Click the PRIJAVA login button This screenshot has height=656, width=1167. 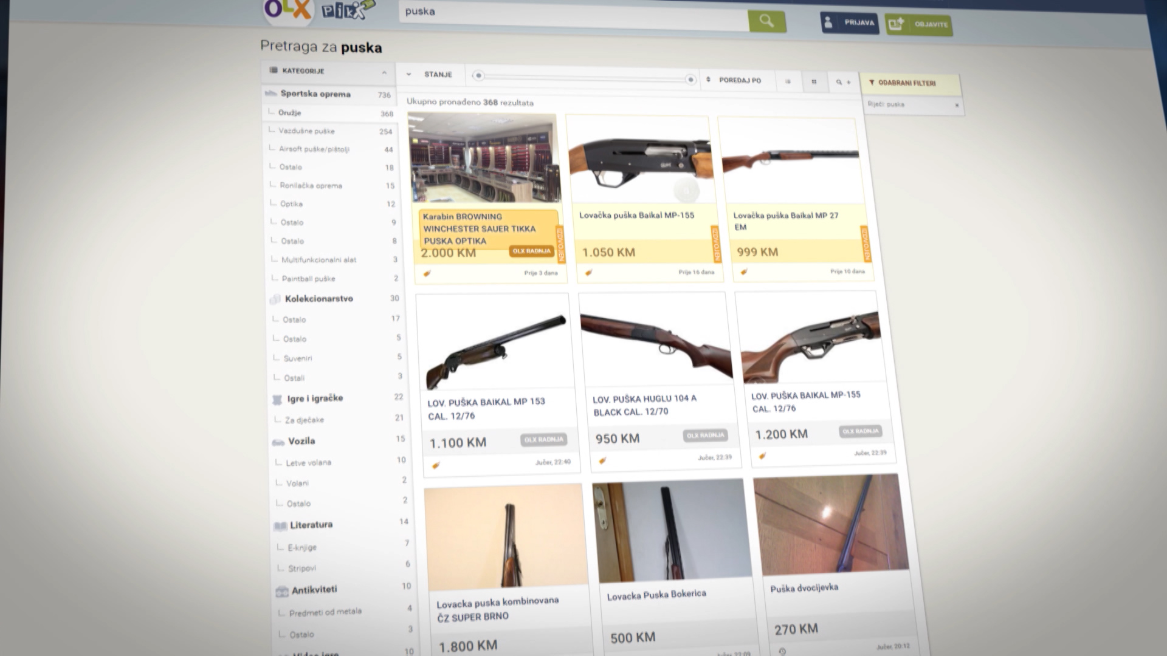[x=850, y=23]
